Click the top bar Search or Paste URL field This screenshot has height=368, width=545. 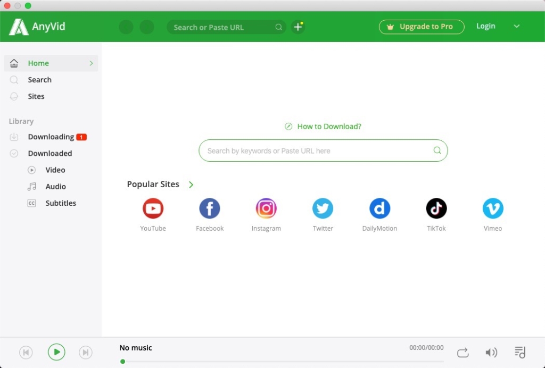pos(226,27)
